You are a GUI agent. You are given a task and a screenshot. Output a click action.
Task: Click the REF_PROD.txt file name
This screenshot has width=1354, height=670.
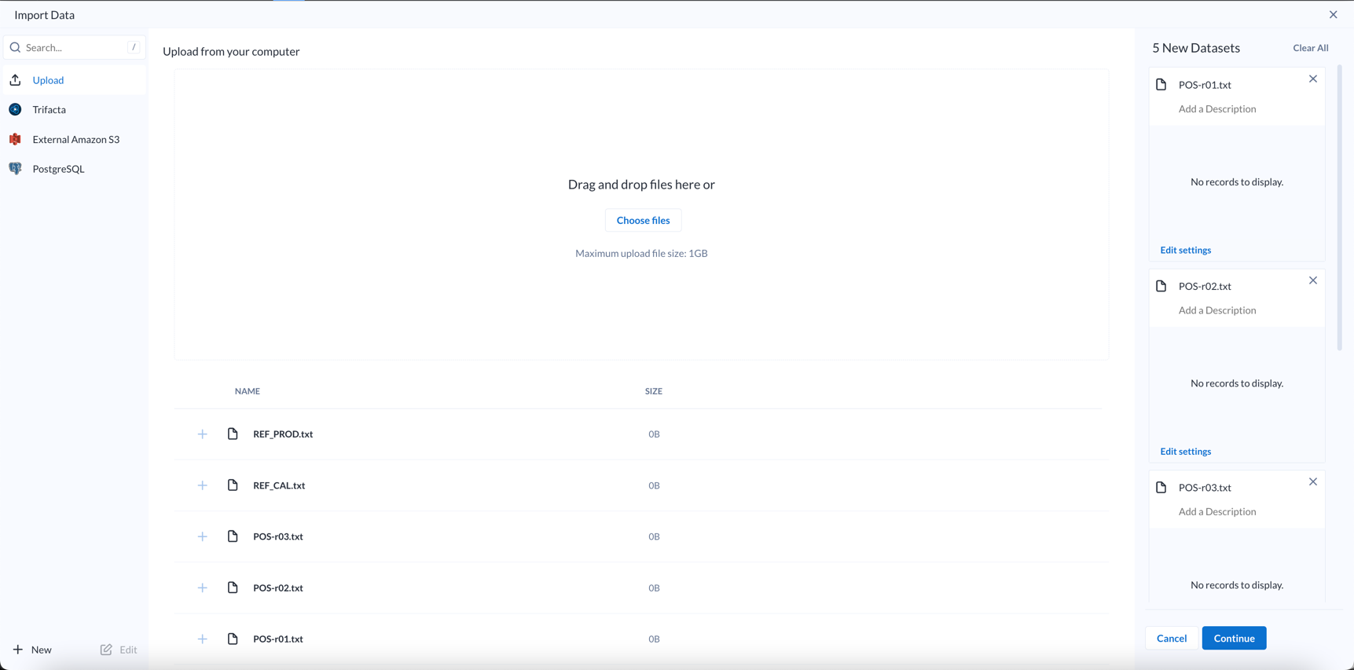(x=283, y=434)
